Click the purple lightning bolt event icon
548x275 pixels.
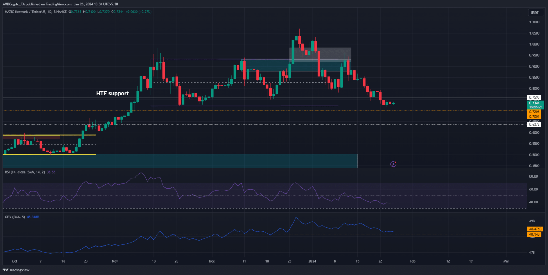click(x=393, y=164)
